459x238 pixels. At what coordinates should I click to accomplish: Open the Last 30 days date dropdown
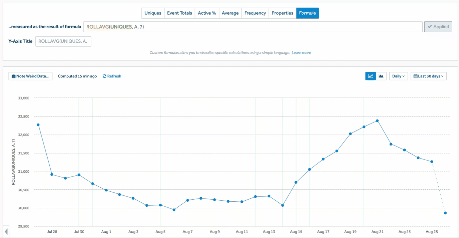pos(428,76)
